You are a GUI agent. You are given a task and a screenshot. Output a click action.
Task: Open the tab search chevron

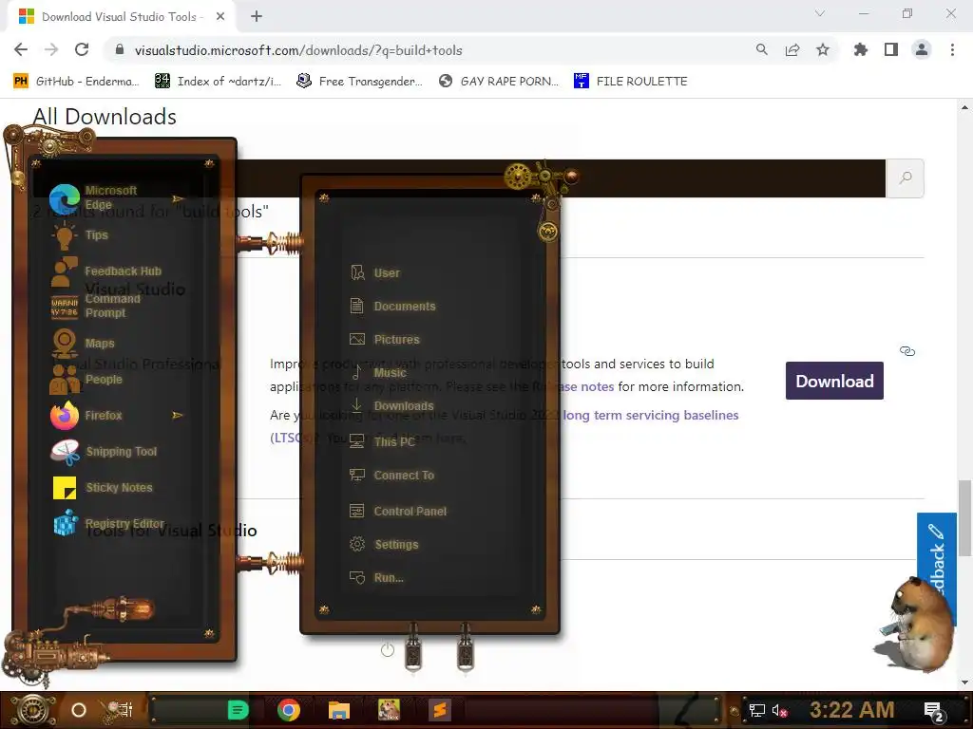(820, 13)
